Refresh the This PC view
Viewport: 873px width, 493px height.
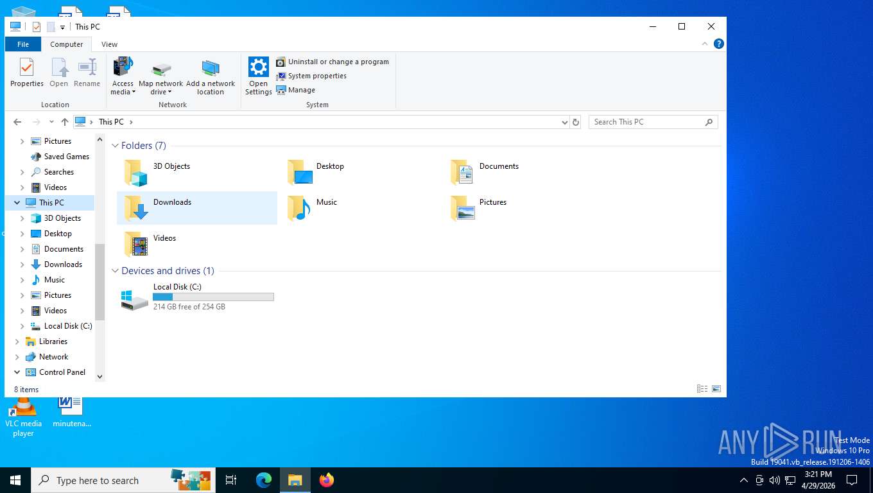click(576, 122)
